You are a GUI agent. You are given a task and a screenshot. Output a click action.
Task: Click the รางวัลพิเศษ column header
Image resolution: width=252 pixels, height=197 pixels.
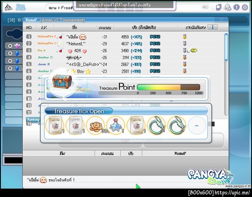coord(195,28)
